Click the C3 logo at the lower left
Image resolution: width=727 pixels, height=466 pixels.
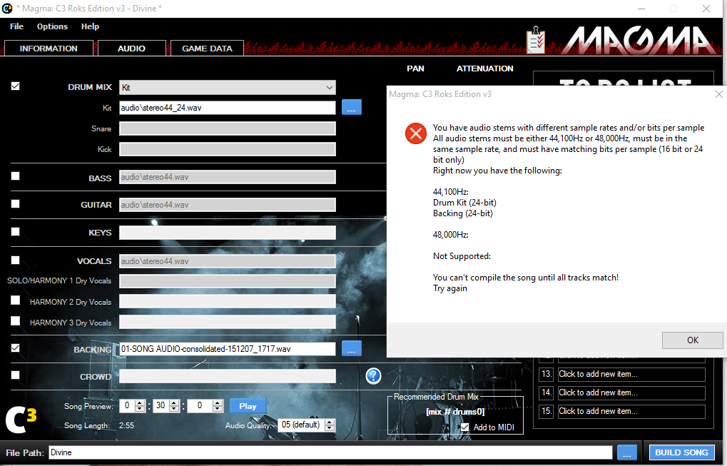pos(21,420)
